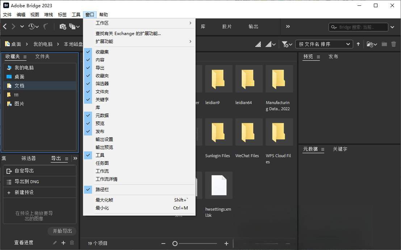Viewport: 401px width, 250px height.
Task: Open the recent files clock icon
Action: 33,26
